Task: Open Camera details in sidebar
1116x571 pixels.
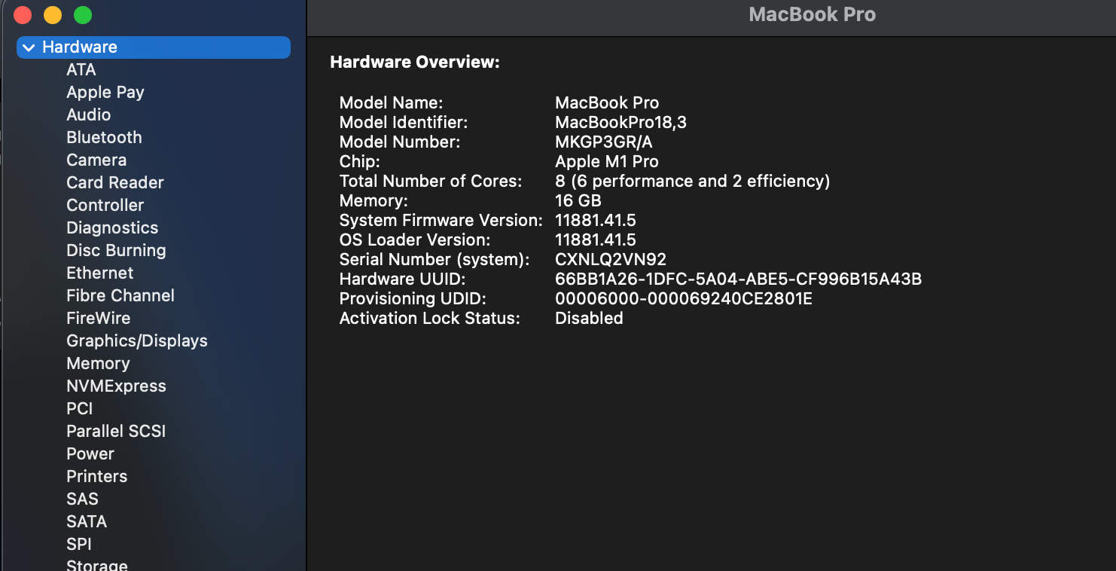Action: coord(96,160)
